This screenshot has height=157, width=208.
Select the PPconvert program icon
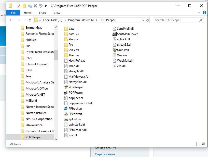pos(66,114)
